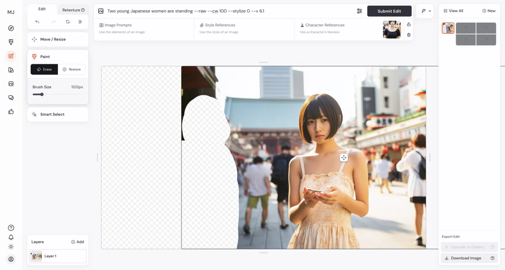Select the character reference thumbnail
The height and width of the screenshot is (270, 505).
pyautogui.click(x=392, y=30)
